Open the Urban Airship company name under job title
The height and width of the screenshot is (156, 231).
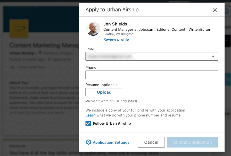coord(21,53)
